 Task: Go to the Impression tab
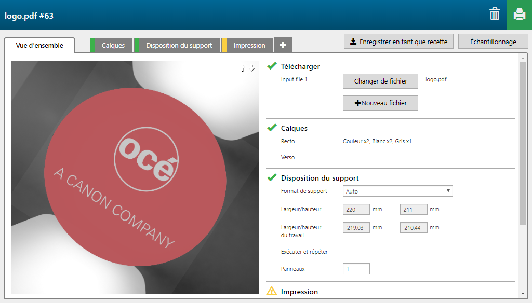tap(247, 46)
